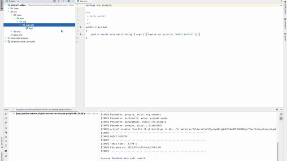This screenshot has width=287, height=161.
Task: Expand External Libraries node
Action: [5, 38]
